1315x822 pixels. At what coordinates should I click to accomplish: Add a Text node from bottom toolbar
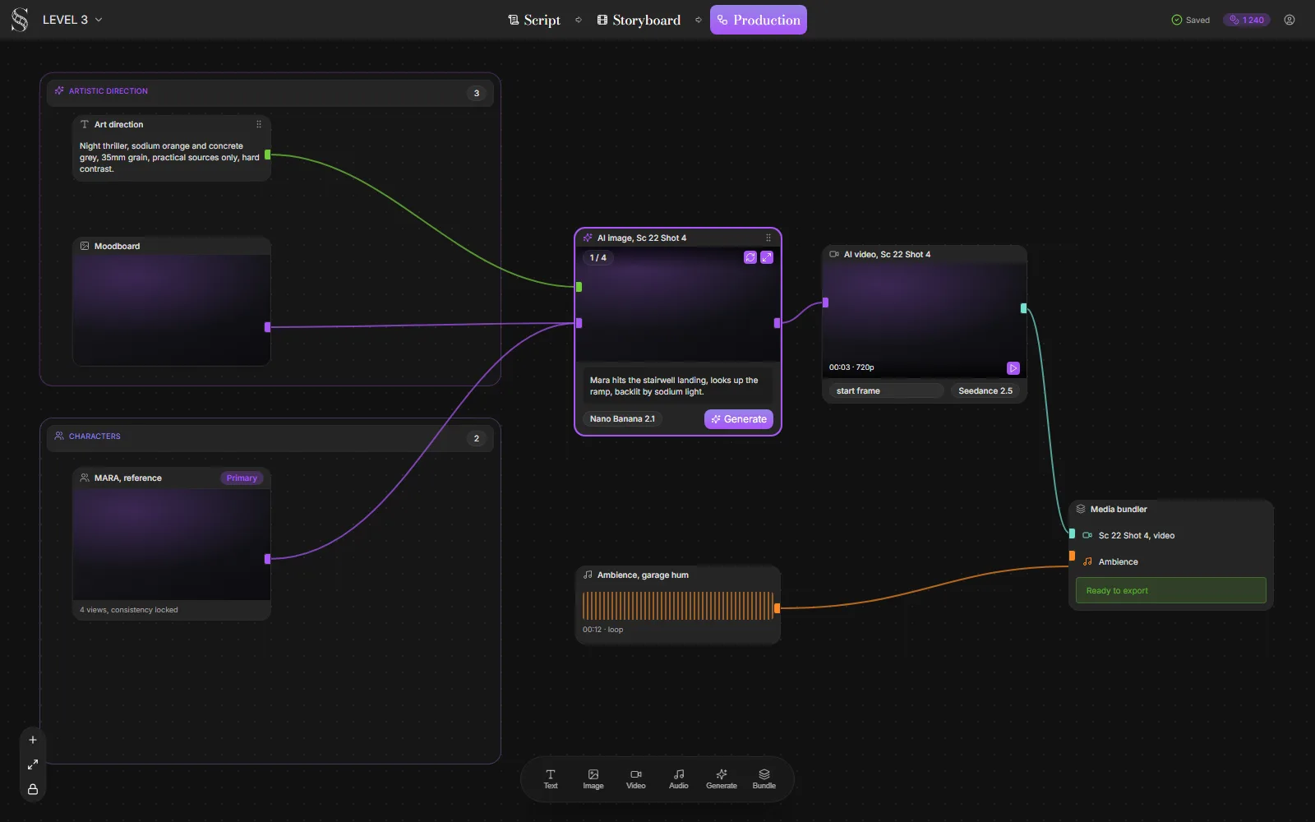[551, 779]
